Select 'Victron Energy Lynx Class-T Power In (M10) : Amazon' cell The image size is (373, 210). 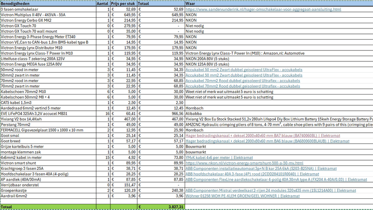279,53
